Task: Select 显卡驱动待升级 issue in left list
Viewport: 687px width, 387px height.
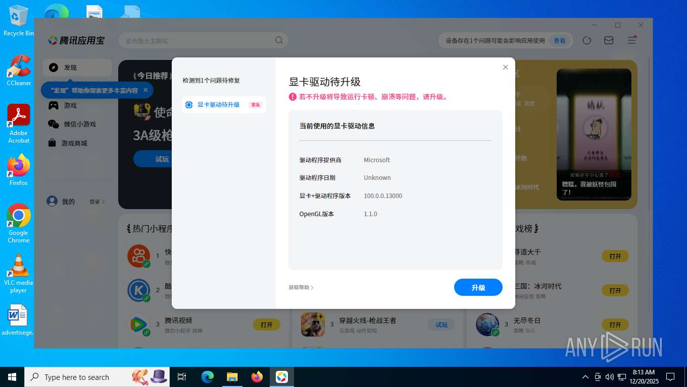Action: click(x=224, y=105)
